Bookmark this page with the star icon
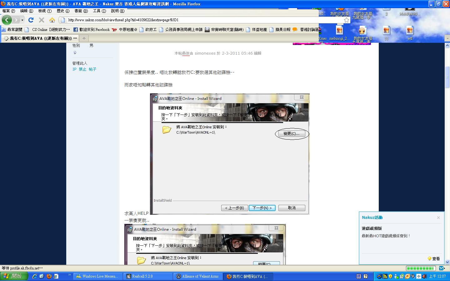Screen dimensions: 450x281 point(346,20)
